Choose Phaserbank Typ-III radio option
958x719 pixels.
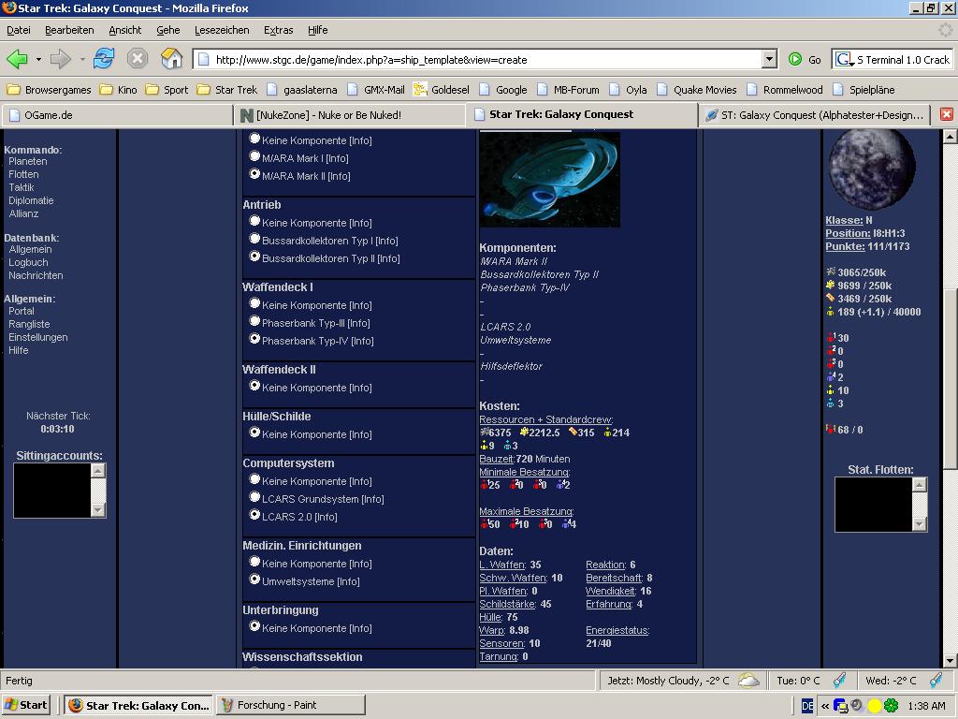[254, 322]
